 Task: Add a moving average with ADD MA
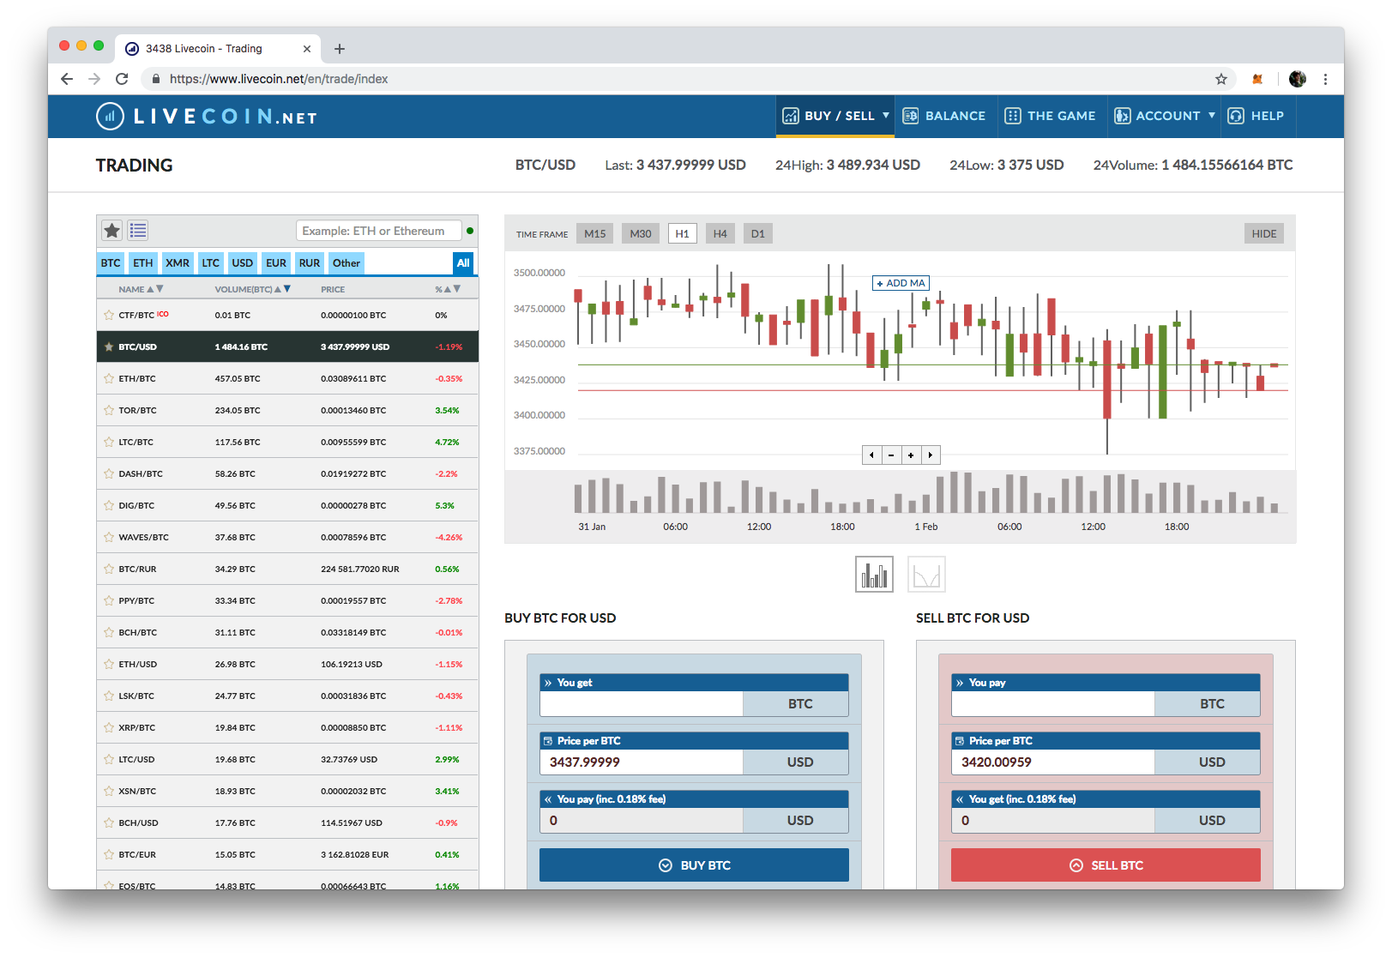pos(901,283)
